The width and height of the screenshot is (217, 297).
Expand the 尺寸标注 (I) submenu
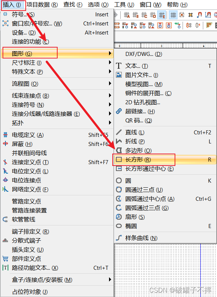[x=57, y=62]
